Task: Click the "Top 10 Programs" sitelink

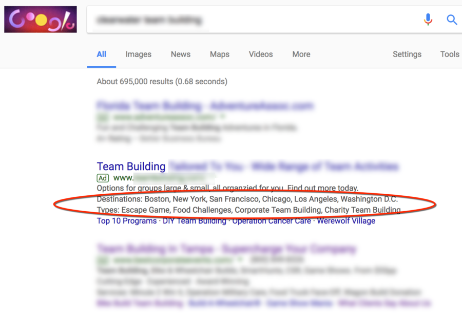Action: pos(126,220)
